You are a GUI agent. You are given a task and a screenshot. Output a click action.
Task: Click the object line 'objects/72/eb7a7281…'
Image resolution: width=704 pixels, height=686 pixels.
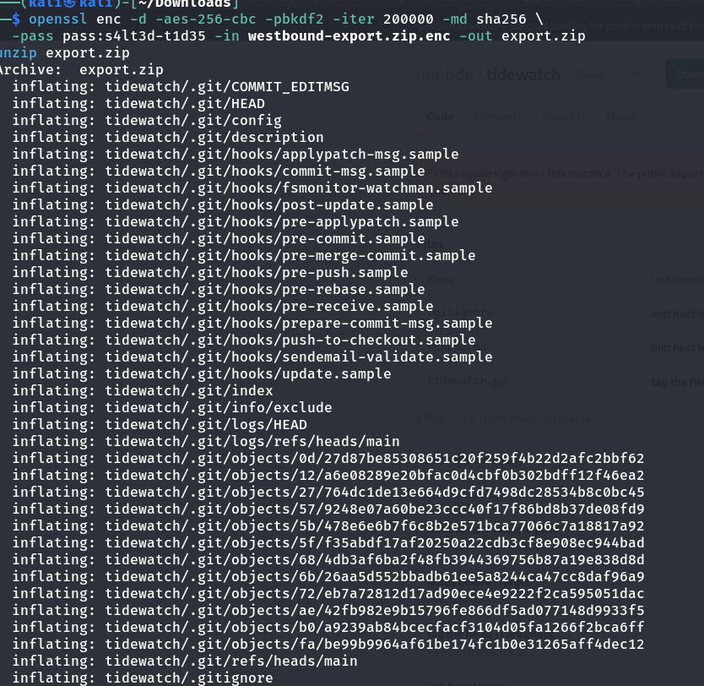(x=328, y=593)
